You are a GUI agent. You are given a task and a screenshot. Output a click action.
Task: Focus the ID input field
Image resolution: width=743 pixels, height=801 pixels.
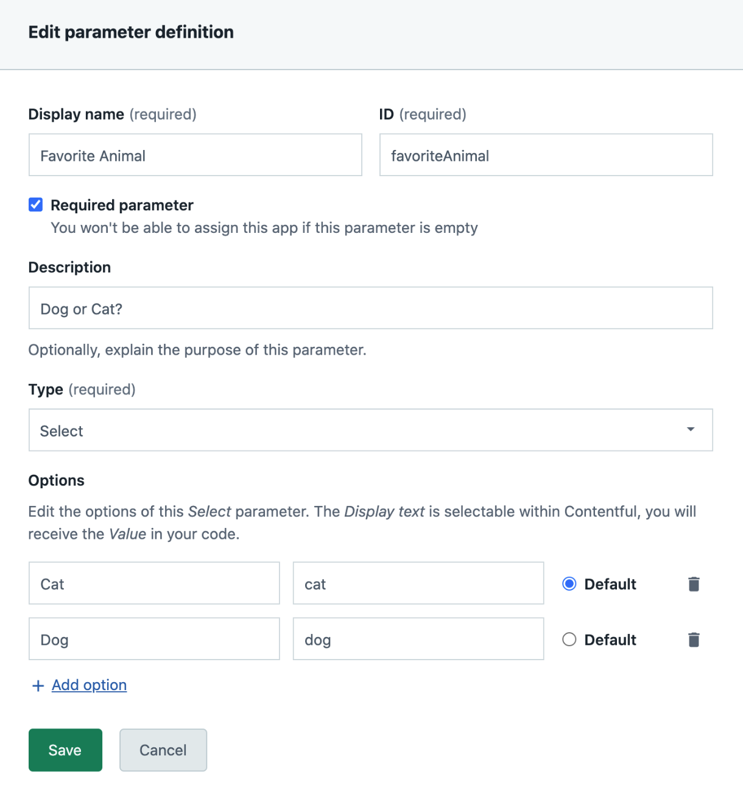(x=546, y=155)
